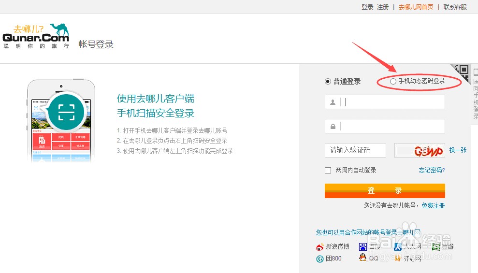The width and height of the screenshot is (478, 273).
Task: Click 换一张 to refresh captcha
Action: (458, 150)
